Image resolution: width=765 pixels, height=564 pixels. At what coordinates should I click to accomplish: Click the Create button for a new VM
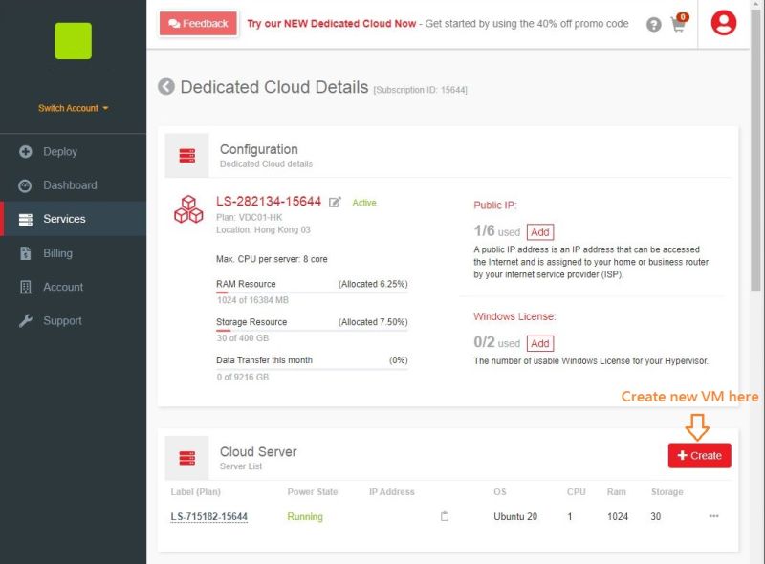699,455
